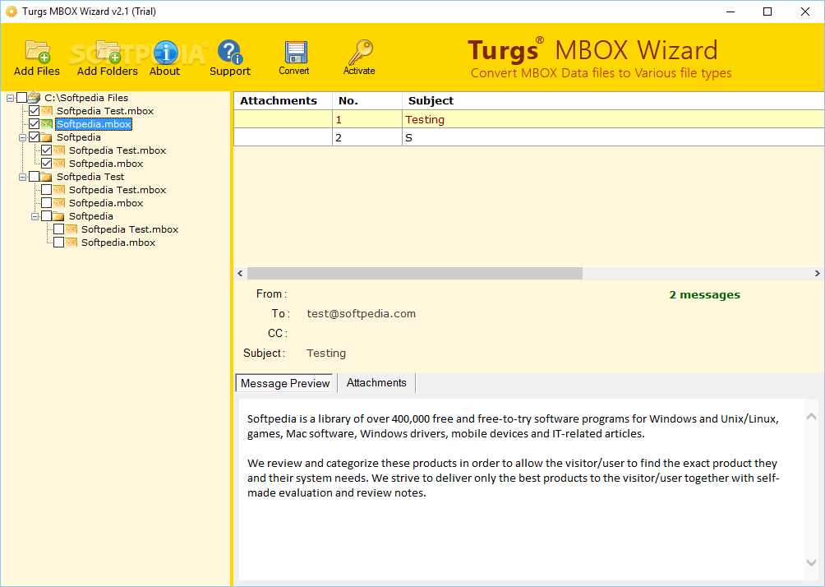Click right arrow of horizontal scrollbar
This screenshot has height=587, width=825.
(817, 273)
